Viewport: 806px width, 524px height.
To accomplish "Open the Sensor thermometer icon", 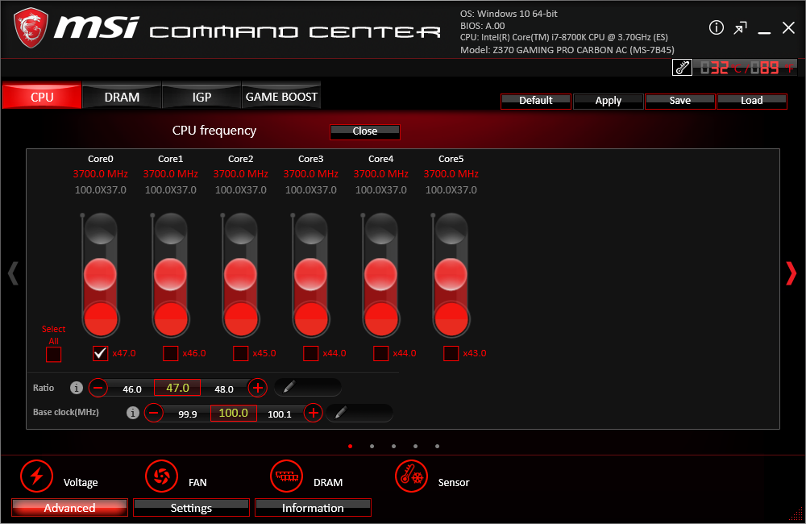I will [x=411, y=476].
